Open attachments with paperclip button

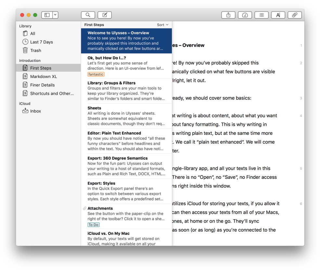point(295,15)
